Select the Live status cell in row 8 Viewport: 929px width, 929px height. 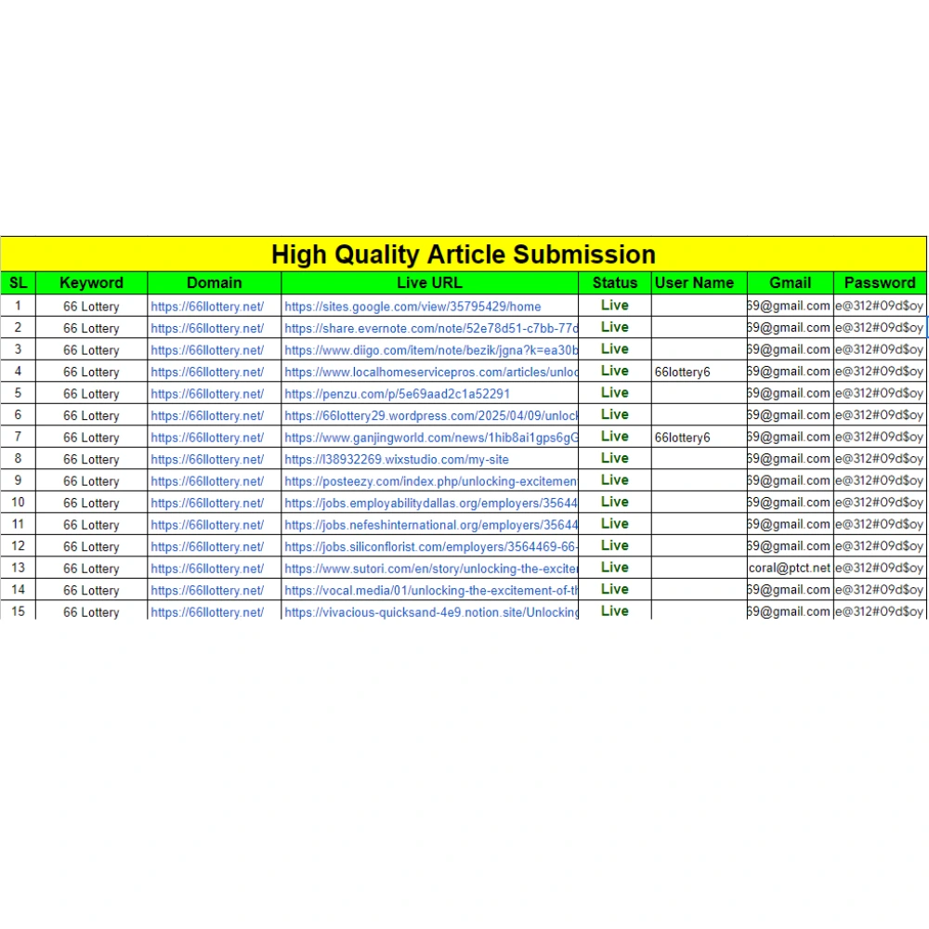tap(614, 458)
